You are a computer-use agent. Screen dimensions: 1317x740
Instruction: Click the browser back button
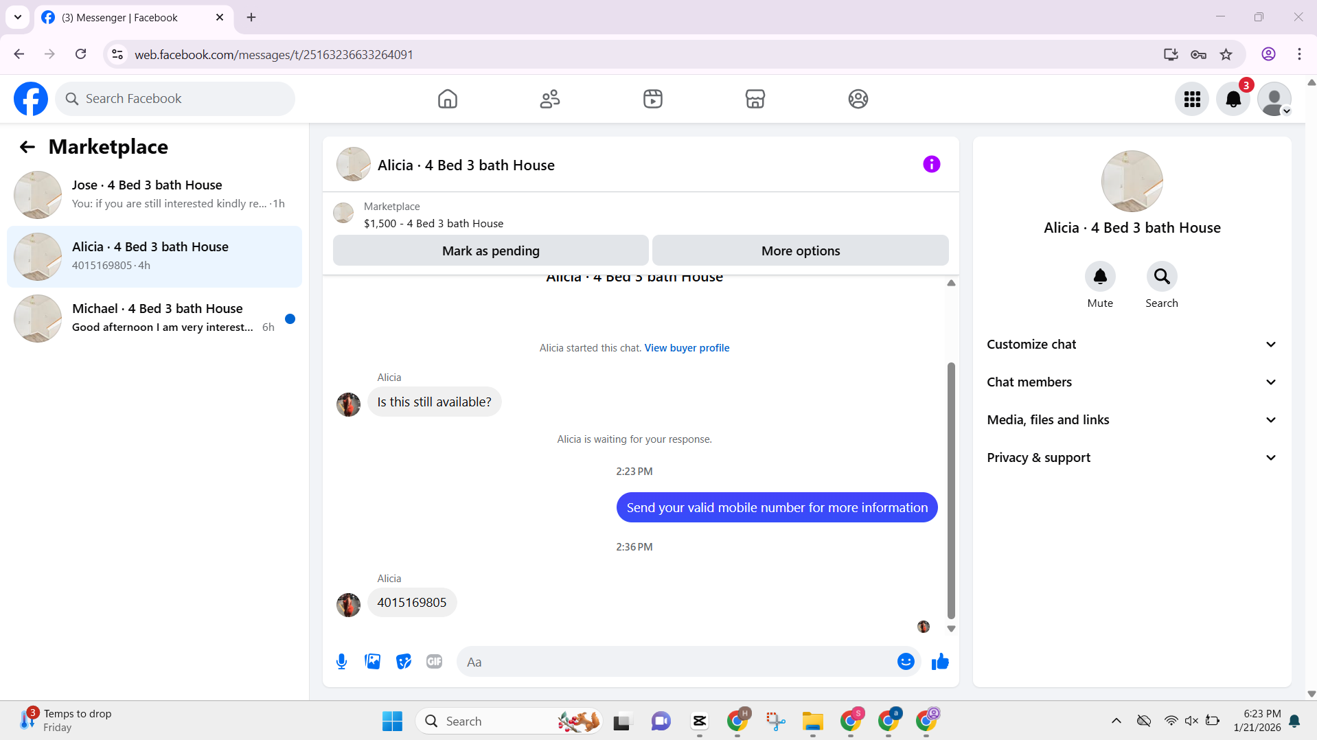tap(19, 54)
